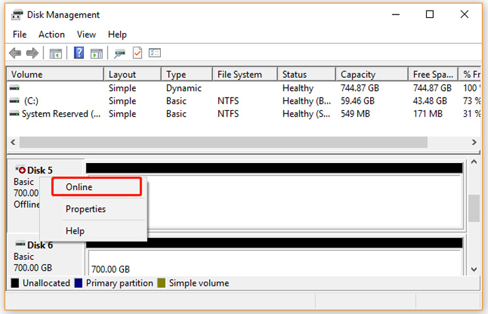The width and height of the screenshot is (488, 314).
Task: Choose Properties from the context menu
Action: click(86, 209)
